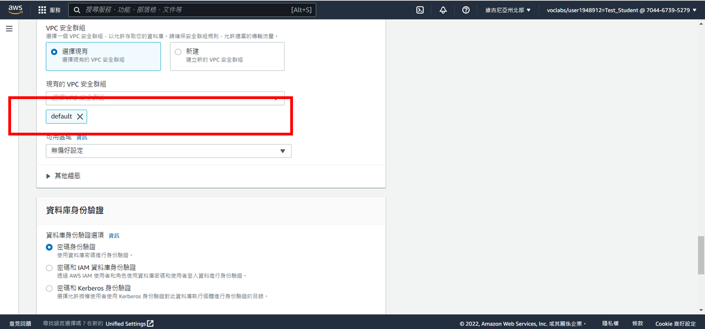Click the AWS home logo
Screen dimensions: 705x329
15,9
